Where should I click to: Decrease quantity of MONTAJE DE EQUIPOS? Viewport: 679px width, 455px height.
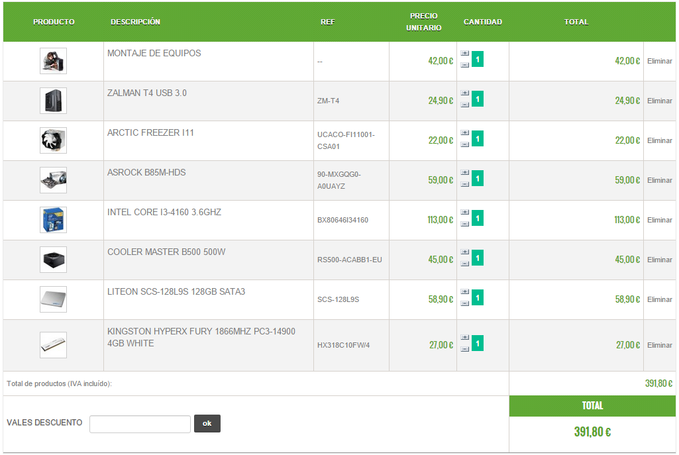tap(464, 65)
